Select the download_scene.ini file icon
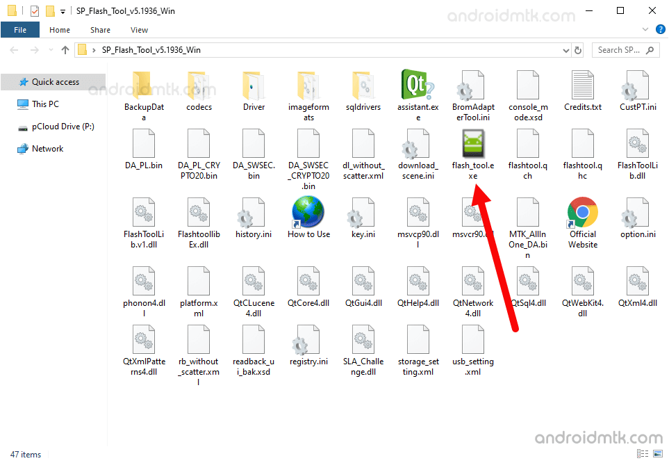Viewport: 669px width, 463px height. (x=415, y=144)
